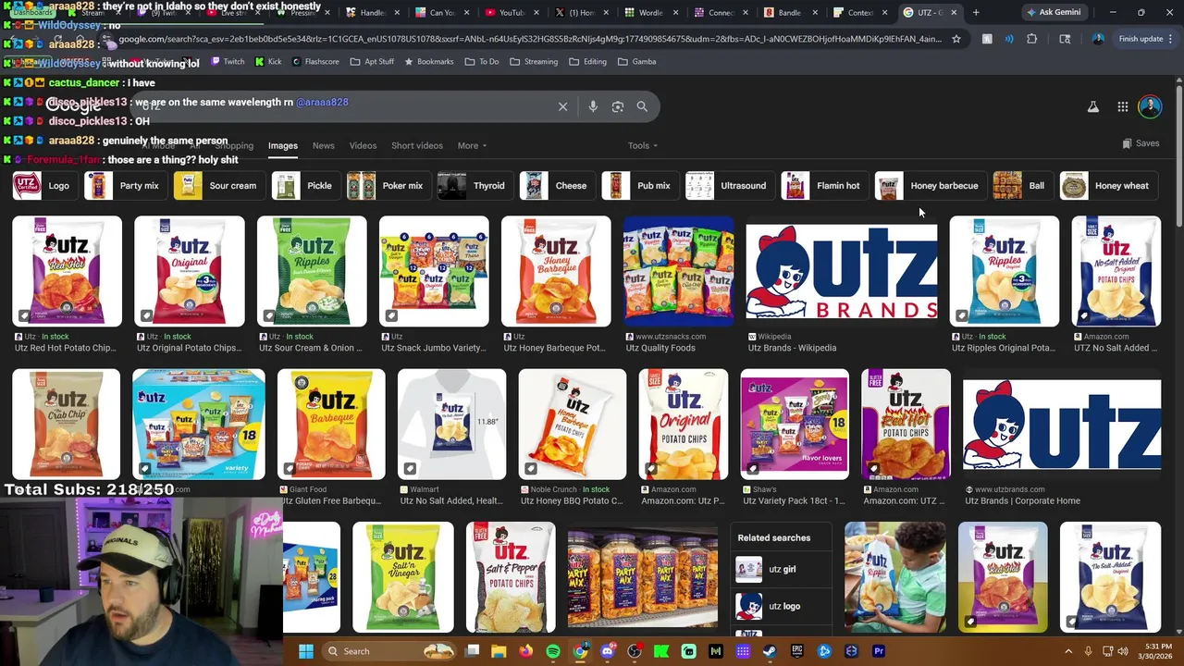Open a new browser tab
Image resolution: width=1184 pixels, height=666 pixels.
coord(976,12)
